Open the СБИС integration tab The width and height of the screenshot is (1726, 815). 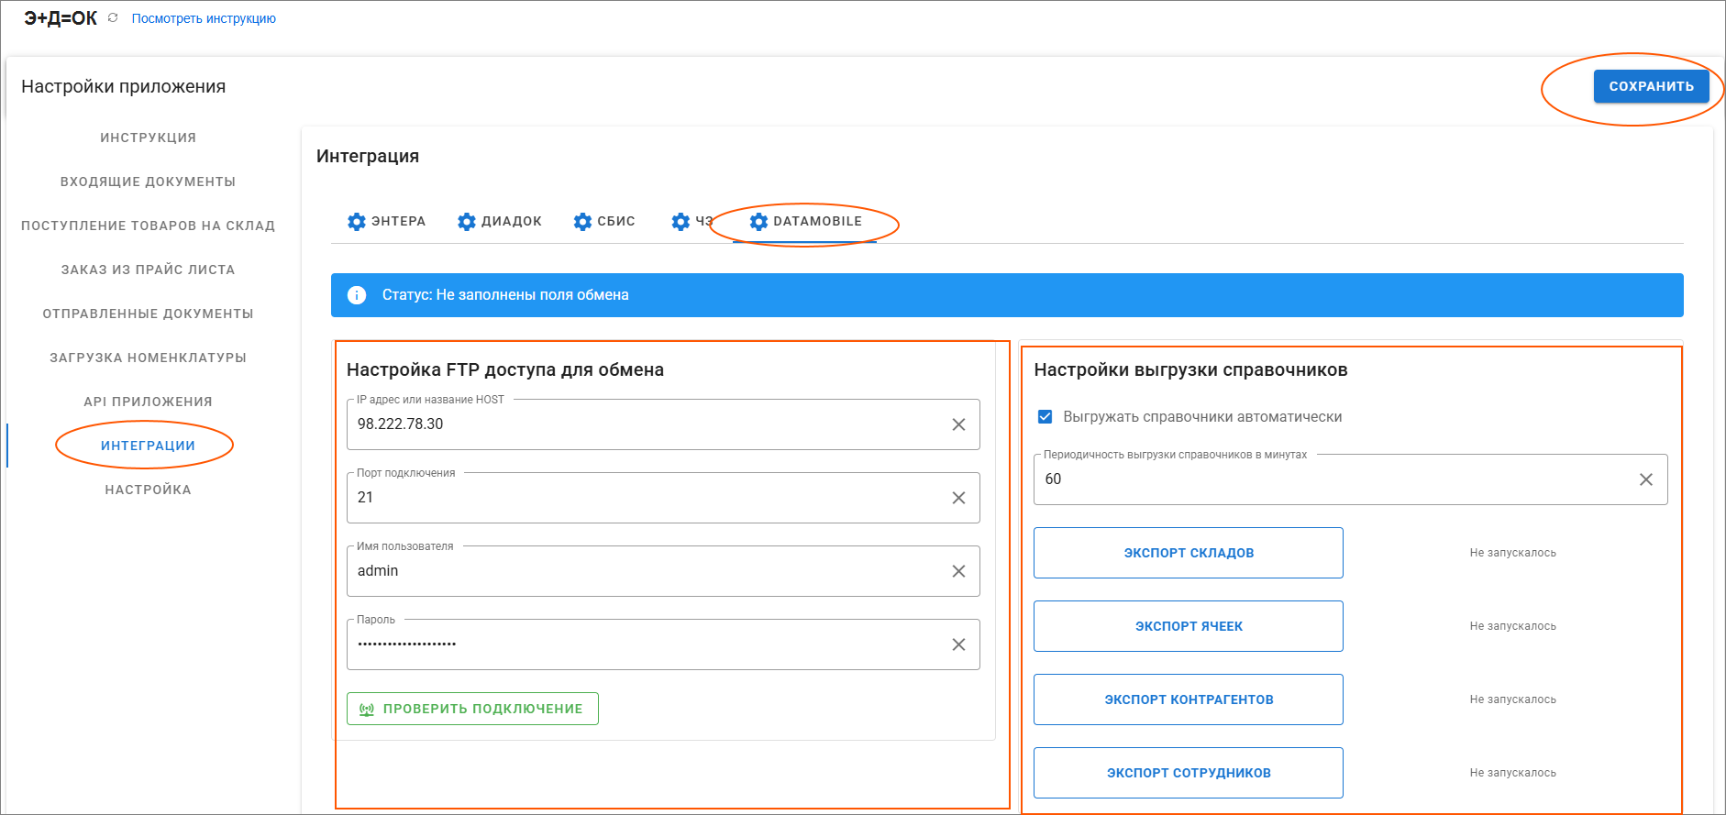pyautogui.click(x=604, y=222)
